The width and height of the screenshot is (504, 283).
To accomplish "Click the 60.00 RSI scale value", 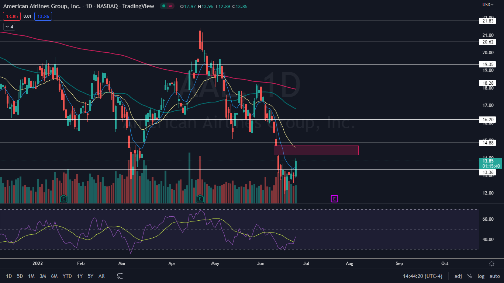I will [x=488, y=219].
